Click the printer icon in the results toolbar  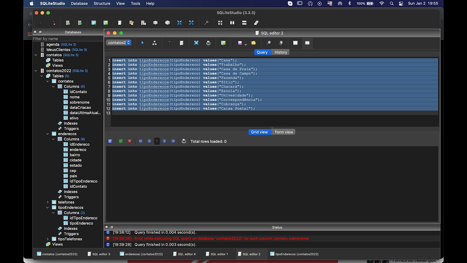[184, 141]
